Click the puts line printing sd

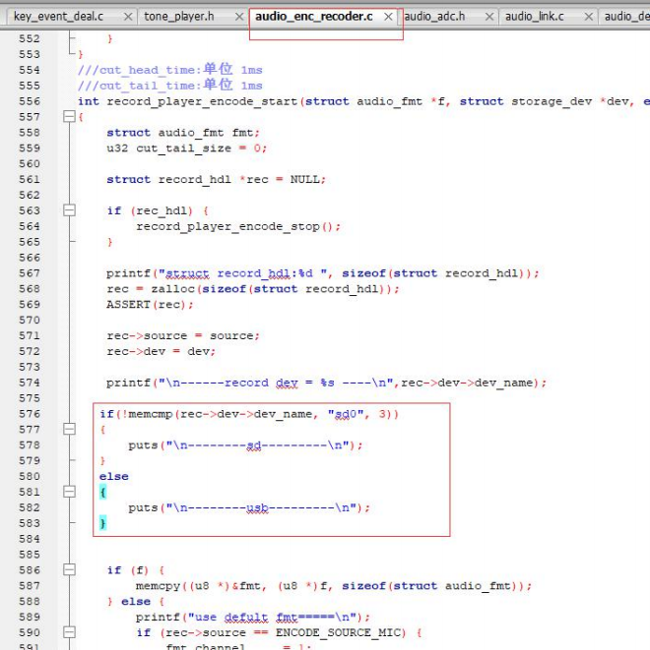tap(245, 445)
